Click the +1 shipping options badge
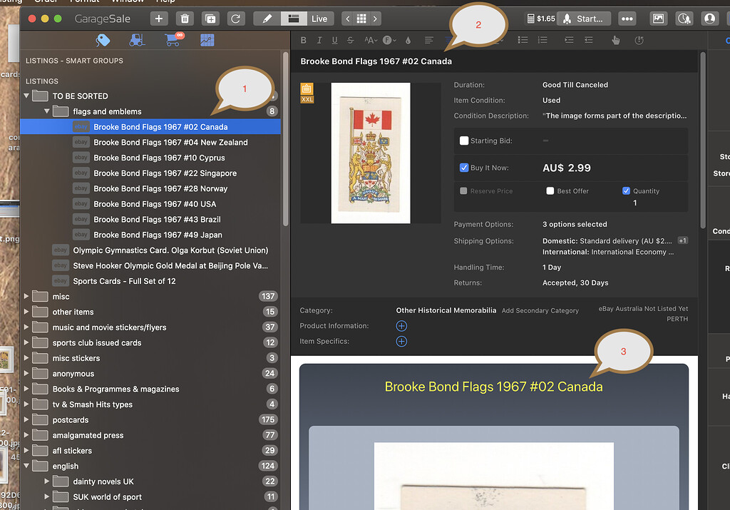The width and height of the screenshot is (730, 510). (682, 241)
